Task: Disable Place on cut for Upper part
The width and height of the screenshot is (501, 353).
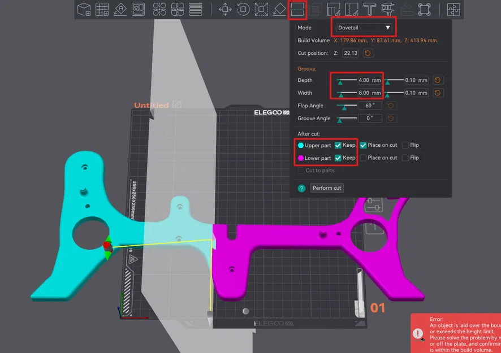Action: coord(363,145)
